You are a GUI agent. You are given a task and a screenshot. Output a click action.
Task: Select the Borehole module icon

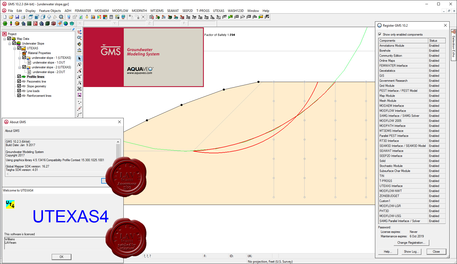[11, 23]
